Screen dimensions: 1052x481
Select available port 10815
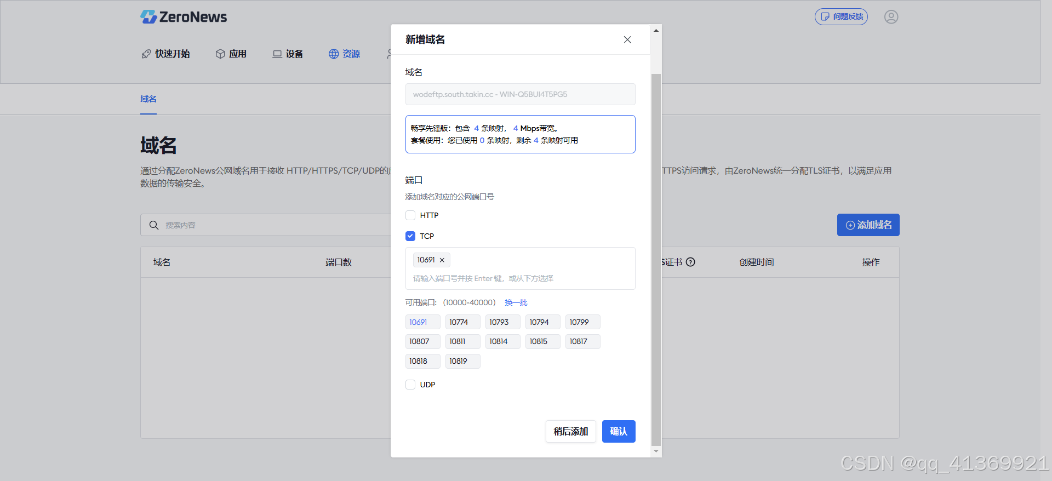click(542, 341)
